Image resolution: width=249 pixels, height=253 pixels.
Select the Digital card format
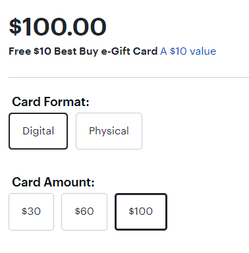[38, 131]
